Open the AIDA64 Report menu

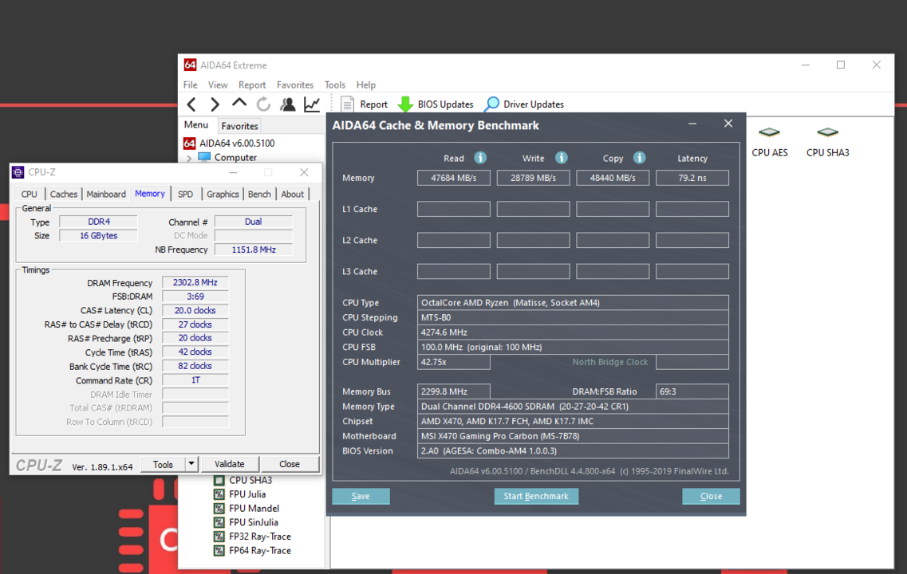[251, 85]
